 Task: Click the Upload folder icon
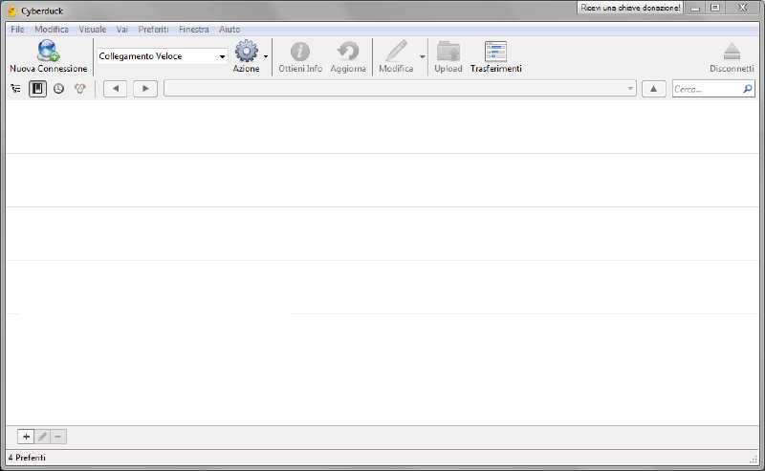pyautogui.click(x=448, y=52)
